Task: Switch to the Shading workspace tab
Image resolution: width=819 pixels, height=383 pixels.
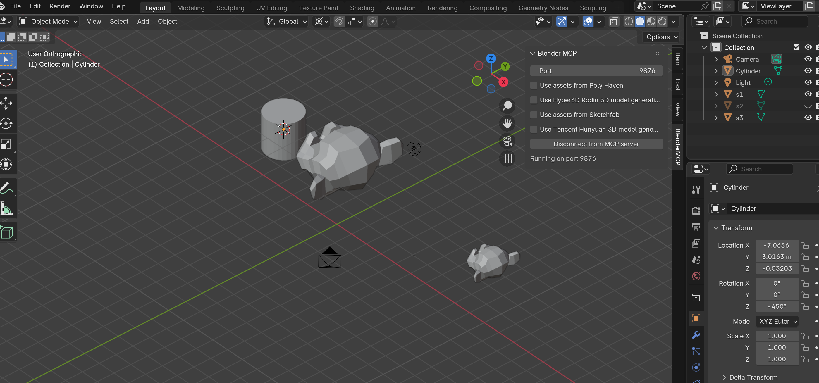Action: (x=362, y=8)
